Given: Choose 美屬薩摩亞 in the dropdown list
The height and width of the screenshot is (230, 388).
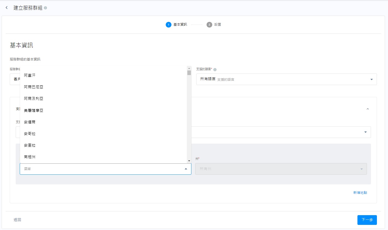Looking at the screenshot, I should [x=34, y=110].
